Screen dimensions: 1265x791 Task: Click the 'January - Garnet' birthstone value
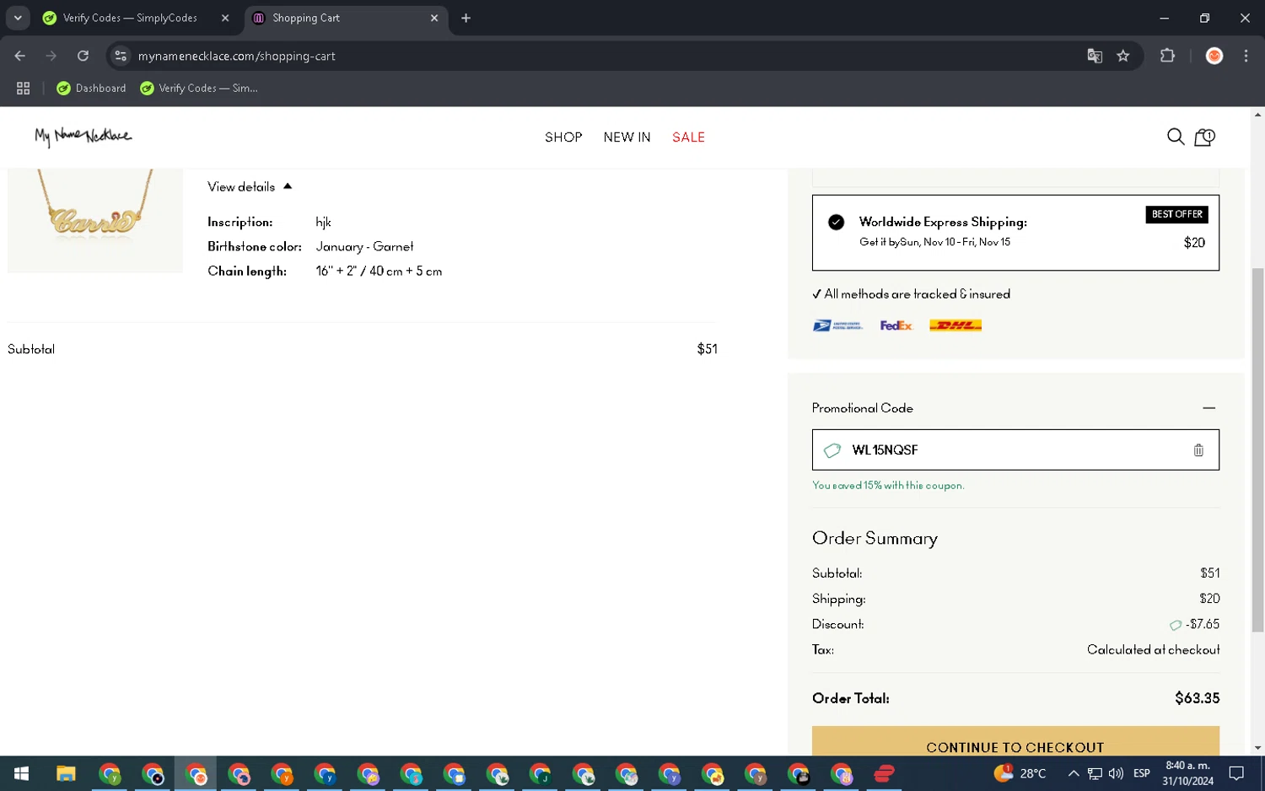364,246
